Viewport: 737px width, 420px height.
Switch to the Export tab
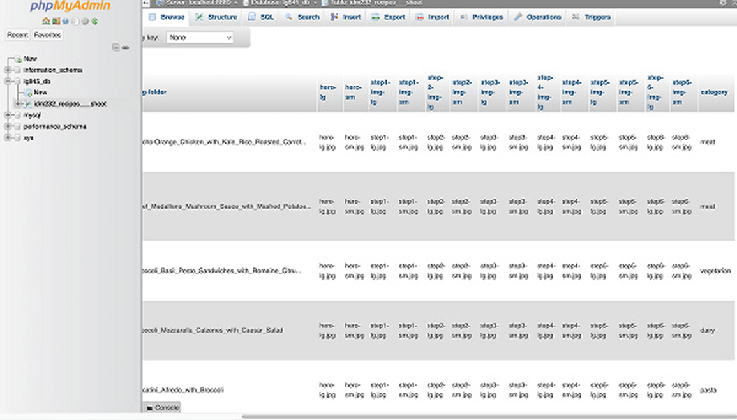pos(388,17)
